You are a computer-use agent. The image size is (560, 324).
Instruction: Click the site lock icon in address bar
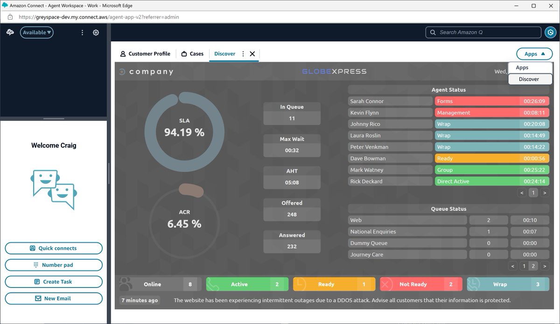[10, 17]
